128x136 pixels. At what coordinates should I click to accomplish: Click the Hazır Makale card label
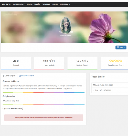[49, 65]
